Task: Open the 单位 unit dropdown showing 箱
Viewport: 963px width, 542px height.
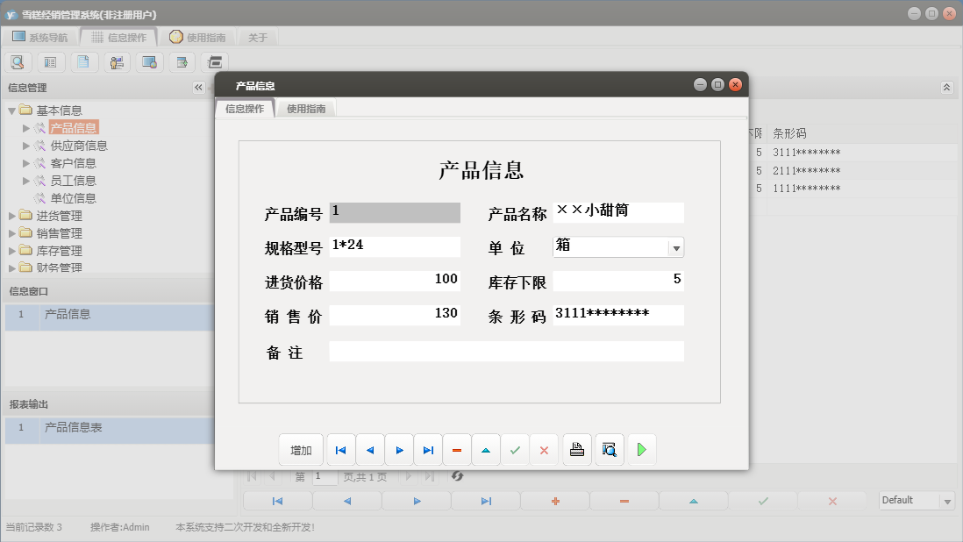Action: tap(676, 246)
